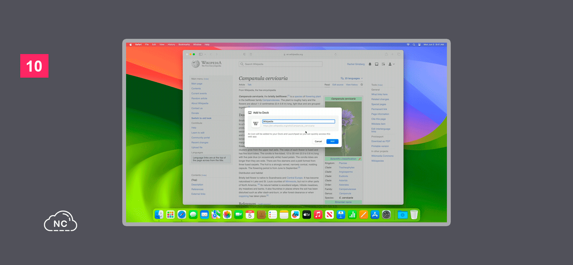Open Mail from the Dock
The height and width of the screenshot is (265, 573).
[x=204, y=215]
